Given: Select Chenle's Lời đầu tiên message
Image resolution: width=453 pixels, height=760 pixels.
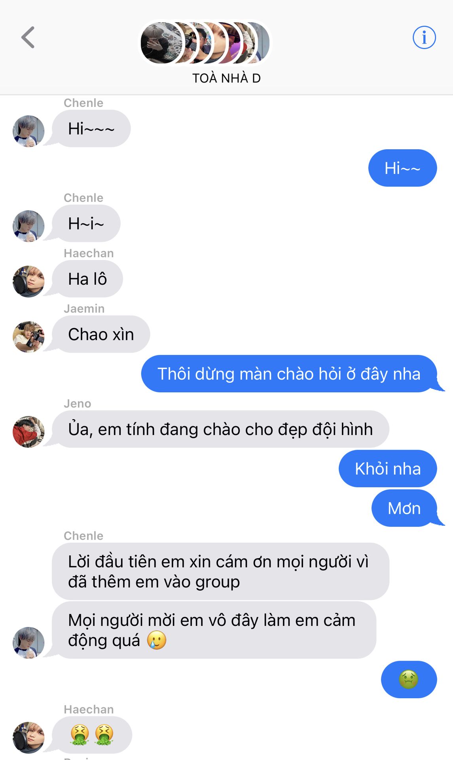Looking at the screenshot, I should 220,572.
